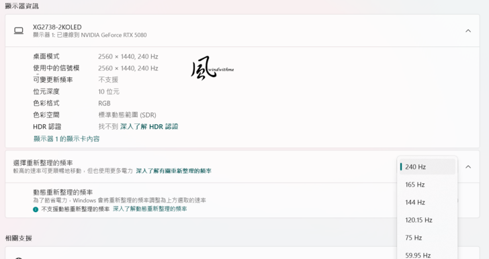Select the 59.95 Hz entry
Screen dimensions: 489x259
(427, 255)
